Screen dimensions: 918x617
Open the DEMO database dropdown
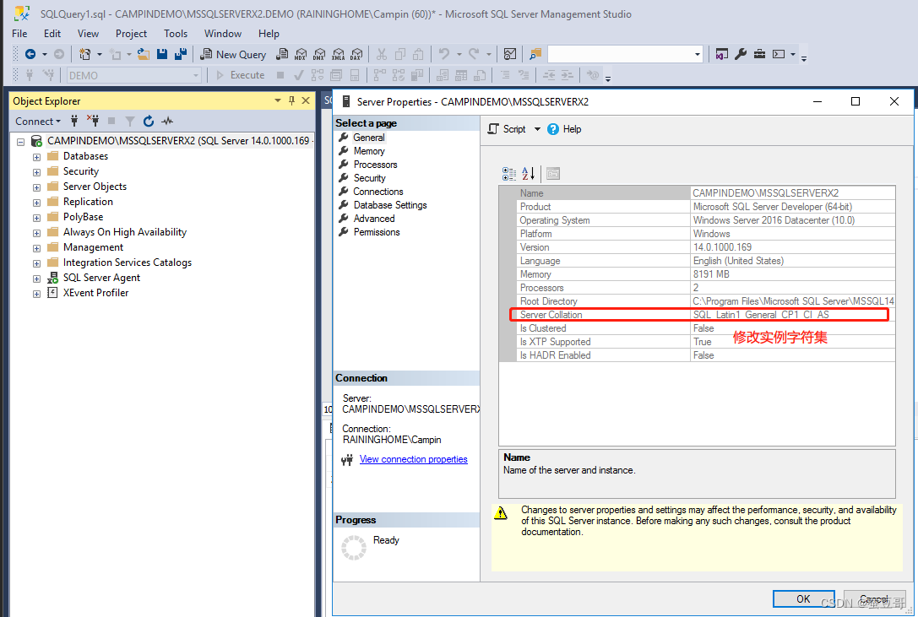point(134,75)
